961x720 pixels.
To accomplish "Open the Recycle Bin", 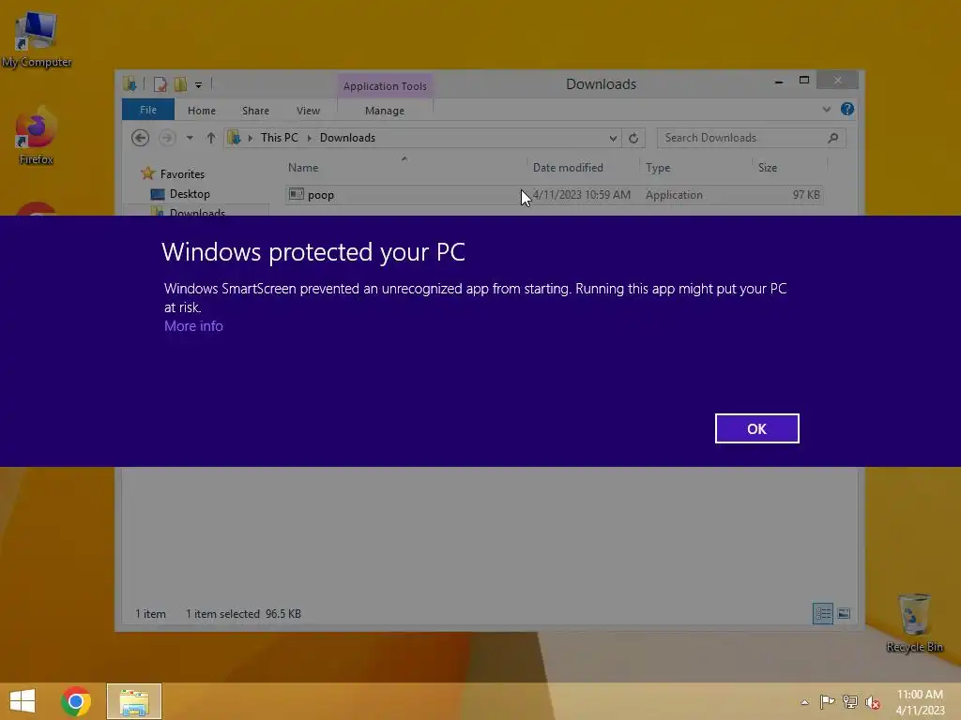I will coord(914,622).
